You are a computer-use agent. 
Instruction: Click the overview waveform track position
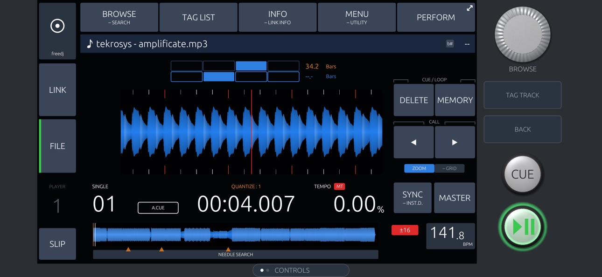(235, 235)
